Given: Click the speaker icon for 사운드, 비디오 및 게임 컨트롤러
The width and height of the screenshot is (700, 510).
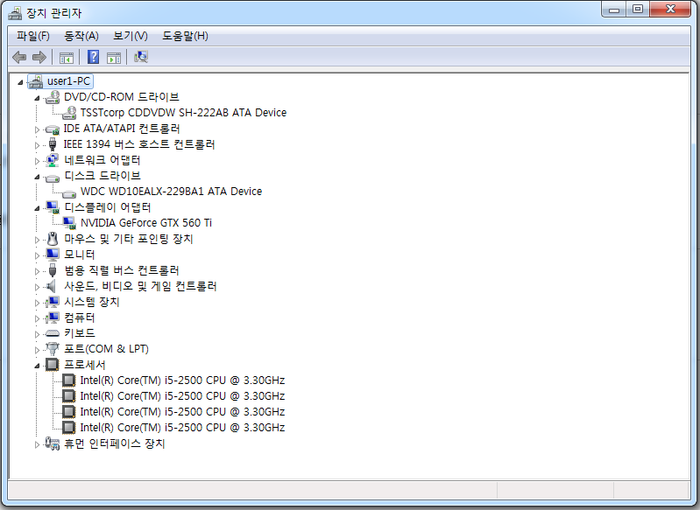Looking at the screenshot, I should pos(53,286).
